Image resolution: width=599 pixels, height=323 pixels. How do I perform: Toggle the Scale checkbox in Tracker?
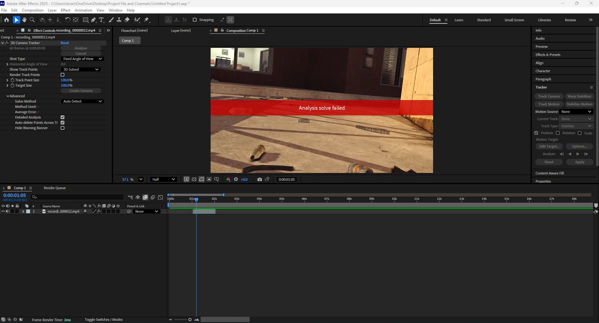point(580,133)
